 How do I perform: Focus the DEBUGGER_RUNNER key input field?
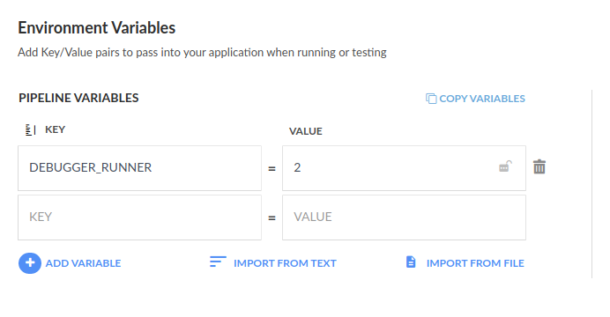coord(139,168)
